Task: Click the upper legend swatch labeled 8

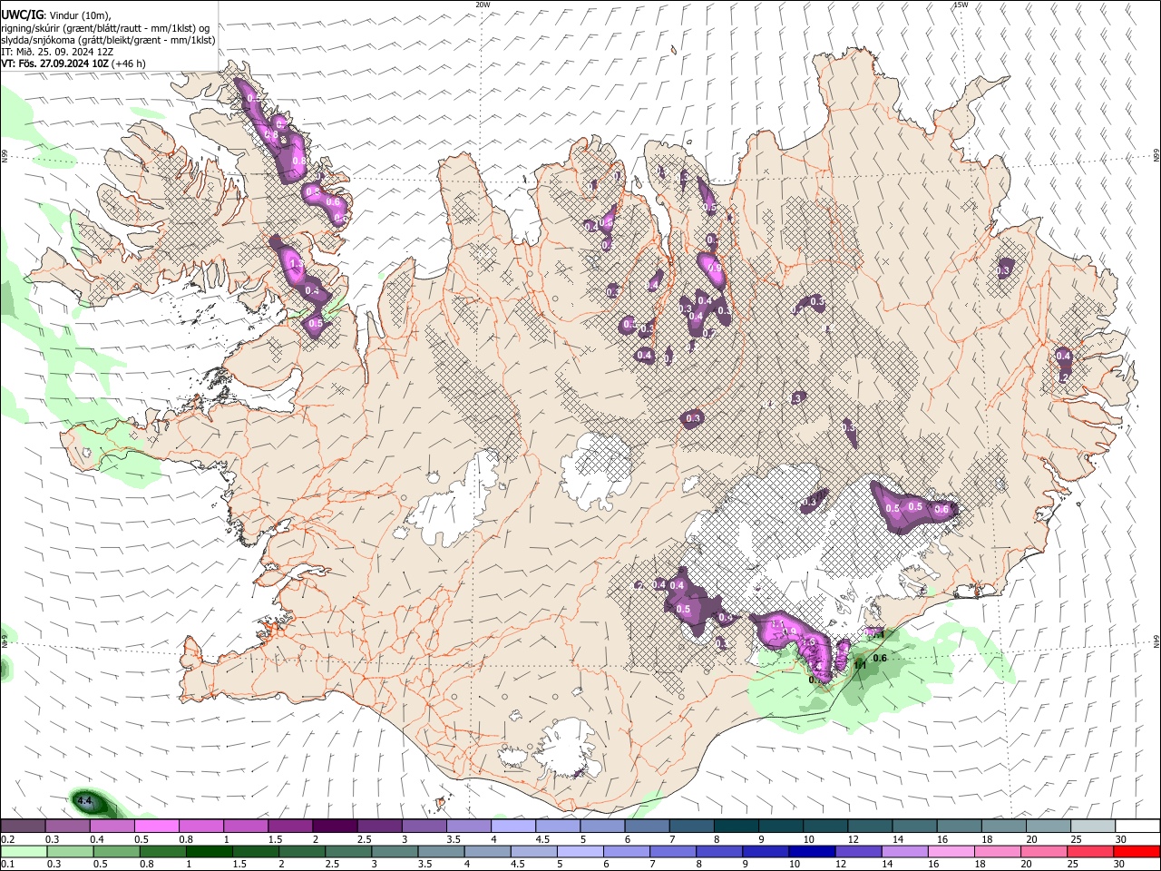Action: pyautogui.click(x=737, y=826)
